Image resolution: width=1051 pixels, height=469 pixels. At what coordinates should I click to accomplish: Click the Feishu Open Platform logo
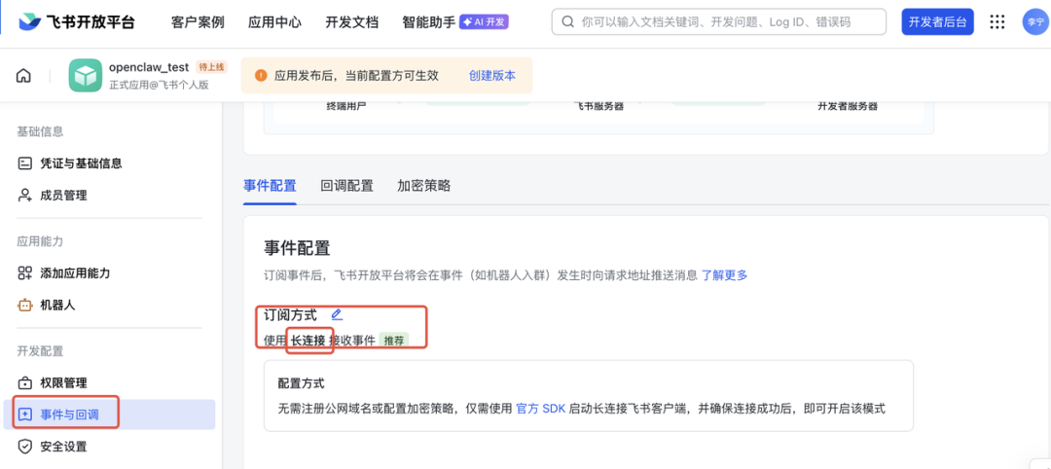[77, 21]
